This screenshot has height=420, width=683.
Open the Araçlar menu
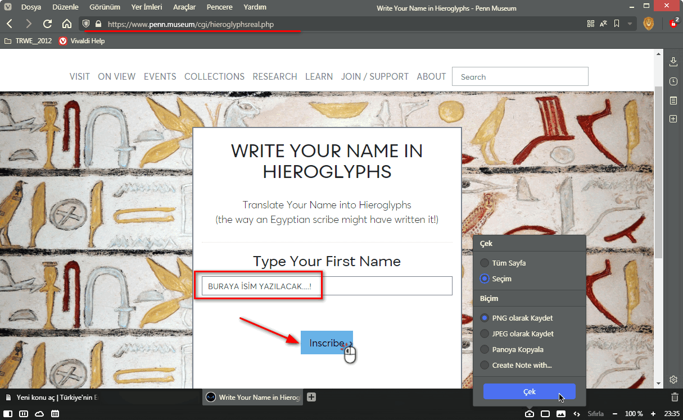coord(184,7)
